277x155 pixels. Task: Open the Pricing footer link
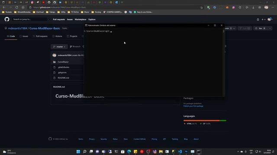[154, 139]
